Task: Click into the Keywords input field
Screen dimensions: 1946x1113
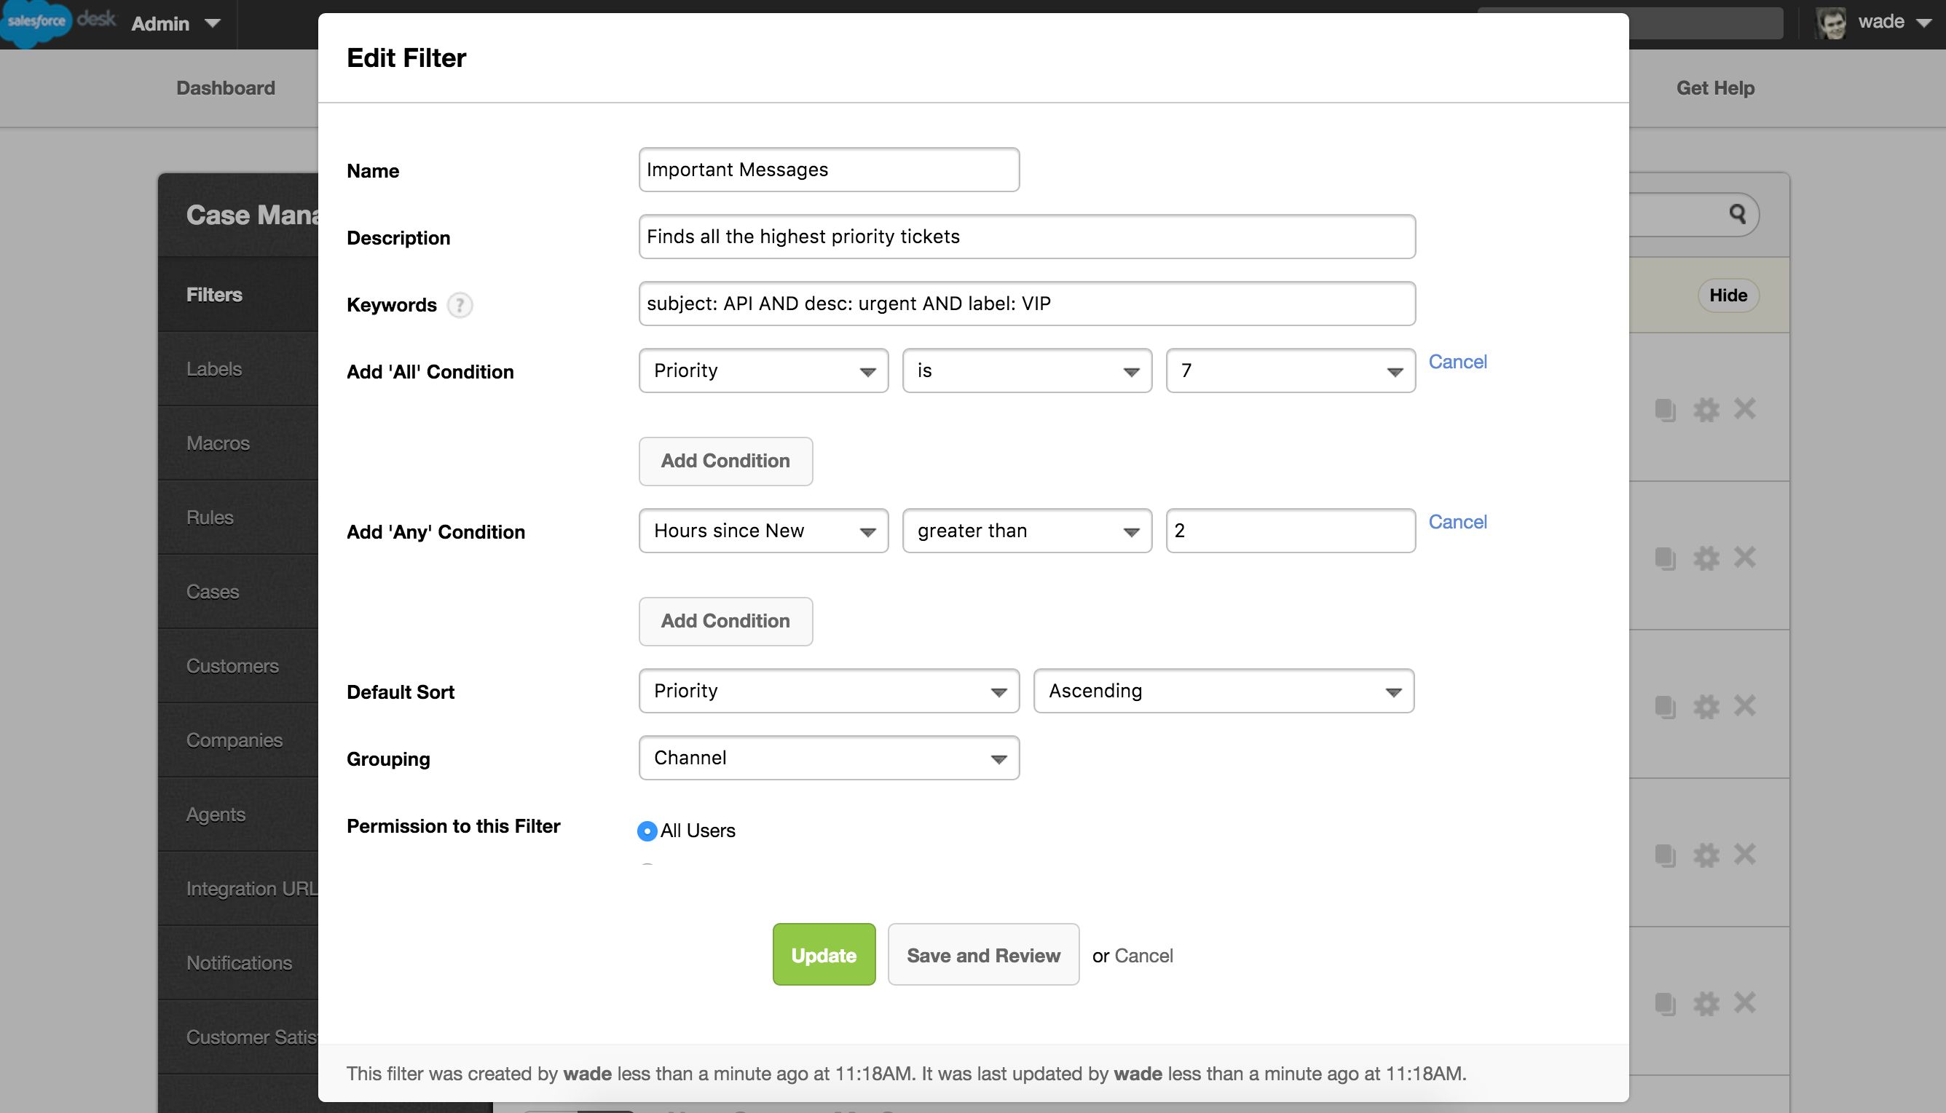Action: click(1026, 304)
